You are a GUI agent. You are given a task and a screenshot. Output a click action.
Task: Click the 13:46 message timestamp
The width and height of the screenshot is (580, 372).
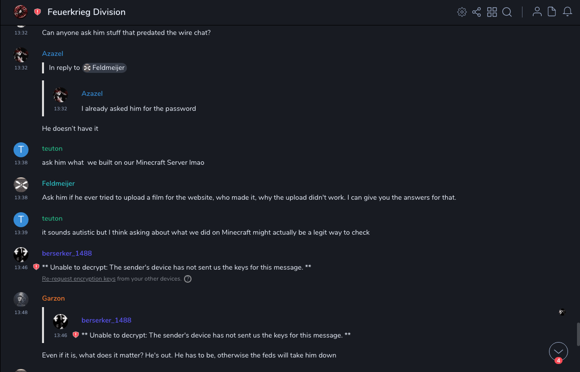coord(21,268)
